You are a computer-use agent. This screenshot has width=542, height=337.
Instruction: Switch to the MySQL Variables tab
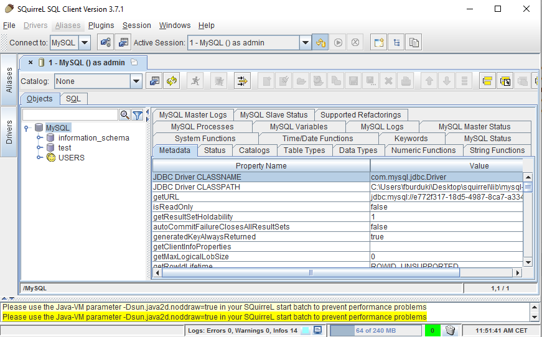[299, 127]
